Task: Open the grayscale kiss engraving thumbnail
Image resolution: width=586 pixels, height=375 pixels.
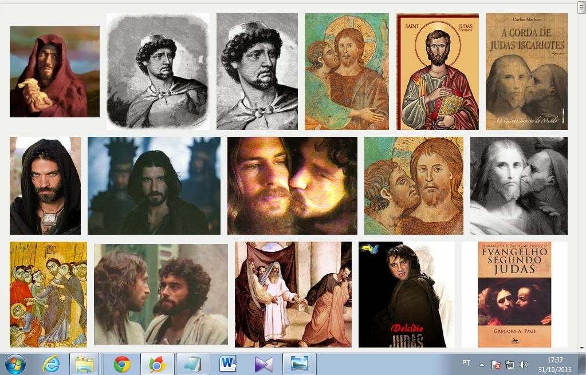Action: 519,185
